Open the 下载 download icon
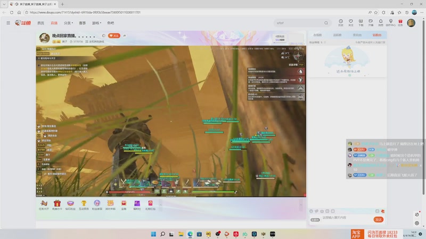426x239 pixels. click(x=361, y=22)
